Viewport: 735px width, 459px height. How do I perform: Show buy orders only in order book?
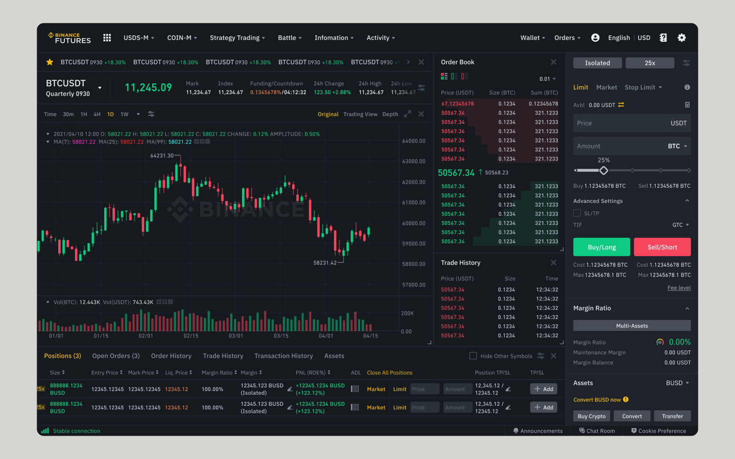pos(454,76)
